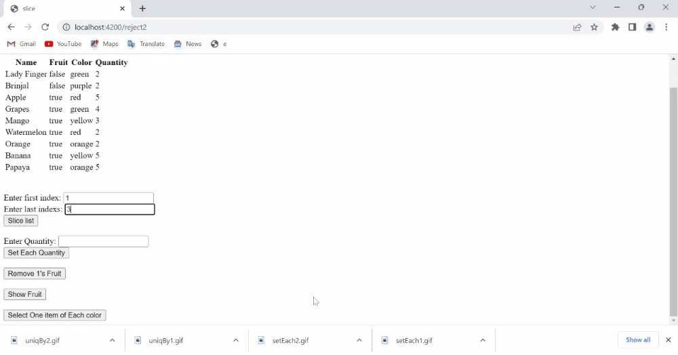
Task: Click the Enter first index input
Action: [x=108, y=198]
